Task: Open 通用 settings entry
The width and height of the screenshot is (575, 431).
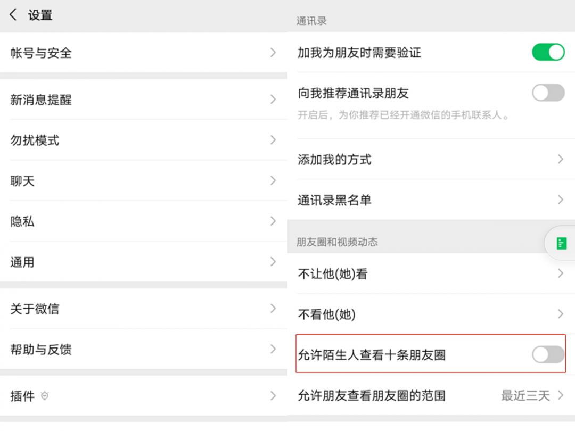Action: (144, 262)
